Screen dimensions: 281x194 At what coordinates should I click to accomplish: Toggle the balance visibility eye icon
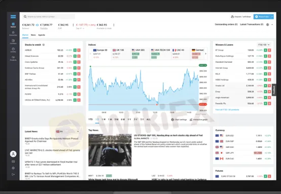click(x=37, y=25)
